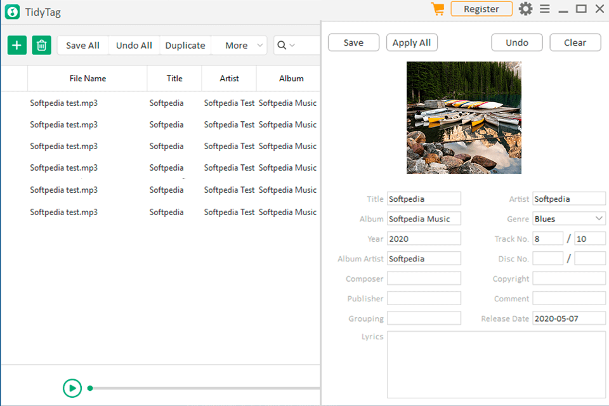The width and height of the screenshot is (609, 406).
Task: Expand the More dropdown menu
Action: [x=244, y=45]
